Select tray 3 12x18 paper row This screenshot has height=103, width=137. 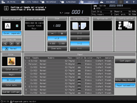tap(69, 67)
